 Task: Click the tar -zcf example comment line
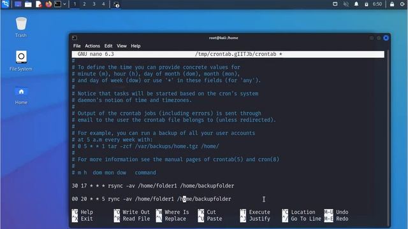145,146
